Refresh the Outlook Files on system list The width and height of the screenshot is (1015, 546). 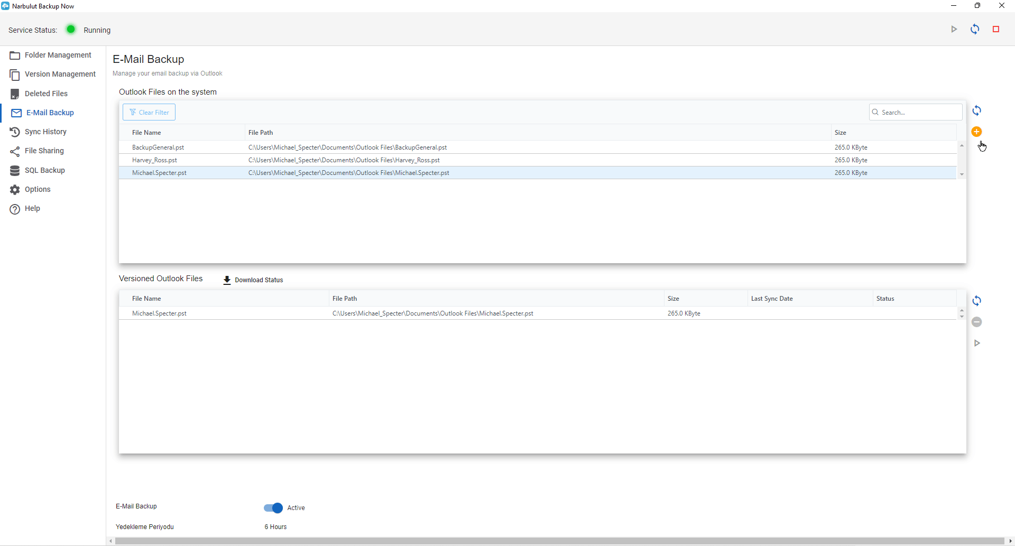click(977, 110)
